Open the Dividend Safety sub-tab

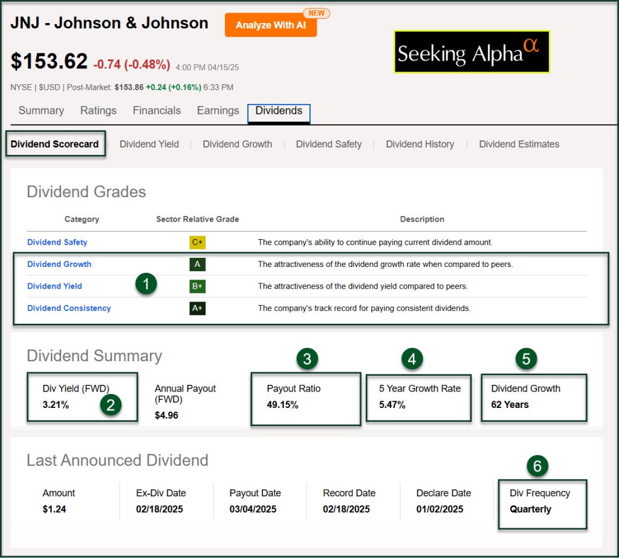tap(329, 144)
